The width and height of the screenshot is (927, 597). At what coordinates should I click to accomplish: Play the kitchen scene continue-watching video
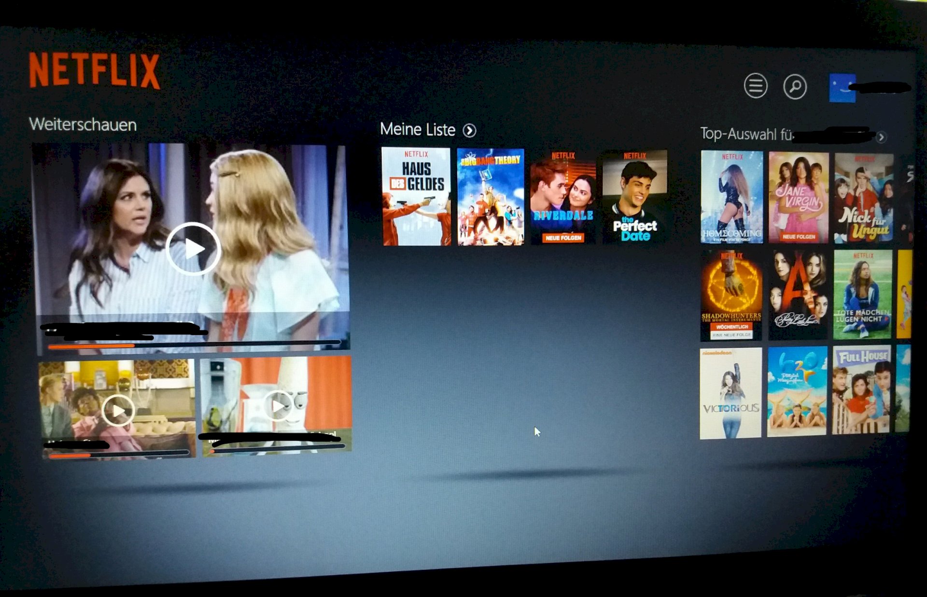tap(118, 410)
